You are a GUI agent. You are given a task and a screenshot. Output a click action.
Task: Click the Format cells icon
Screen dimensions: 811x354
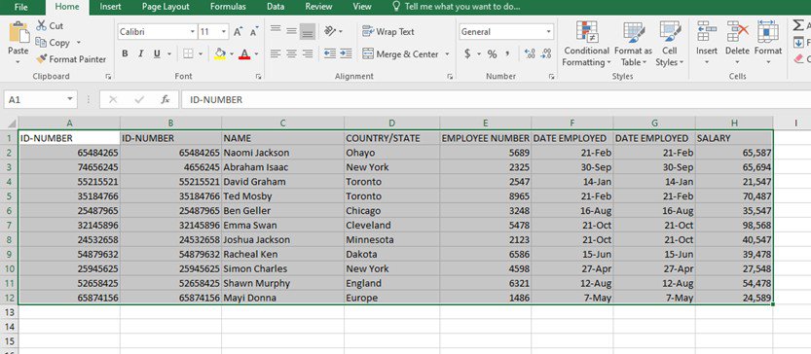pos(768,31)
